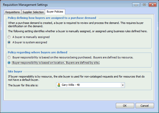Screen dimensions: 159x113
Task: Open the Supplier Selection tab
Action: tap(33, 12)
